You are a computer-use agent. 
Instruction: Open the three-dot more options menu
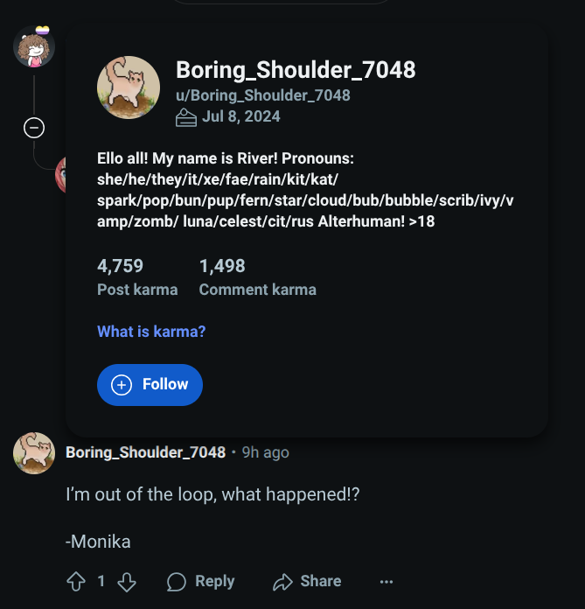387,581
